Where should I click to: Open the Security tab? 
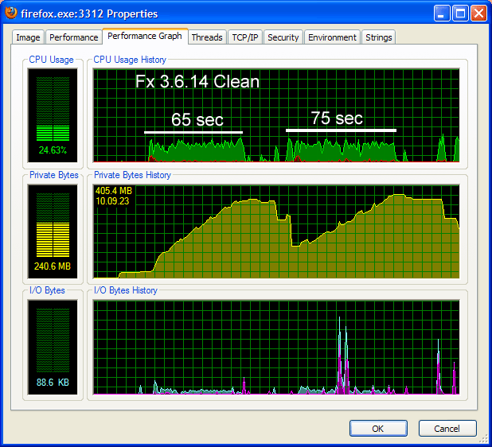283,37
